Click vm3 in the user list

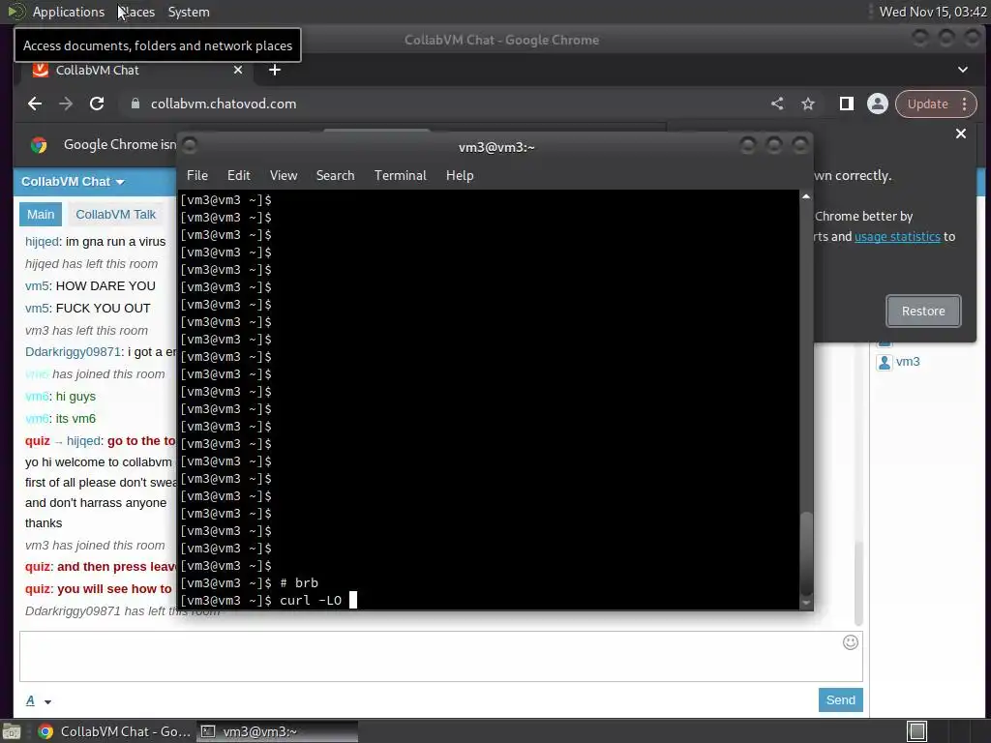coord(908,362)
